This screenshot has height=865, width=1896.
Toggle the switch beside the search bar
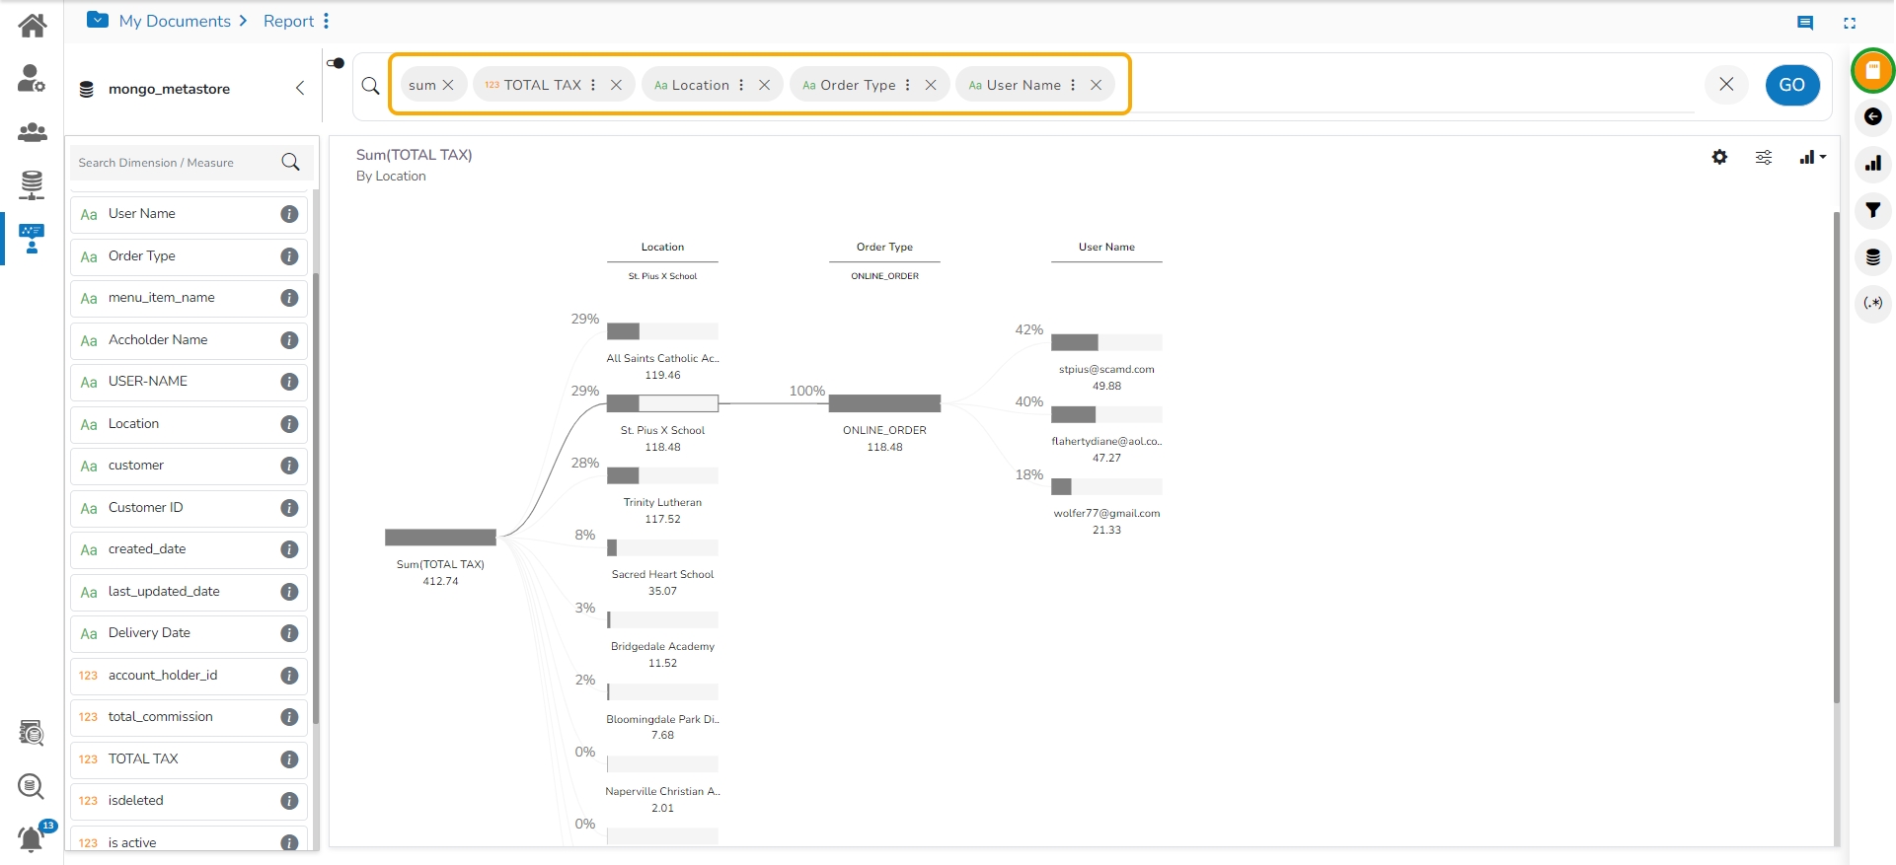tap(336, 63)
